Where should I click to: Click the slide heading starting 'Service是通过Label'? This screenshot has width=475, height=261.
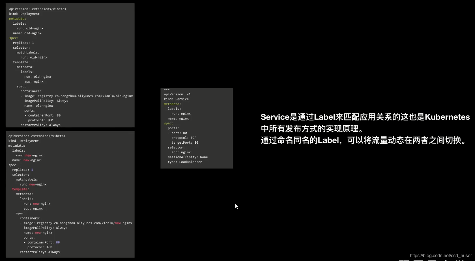pos(365,117)
